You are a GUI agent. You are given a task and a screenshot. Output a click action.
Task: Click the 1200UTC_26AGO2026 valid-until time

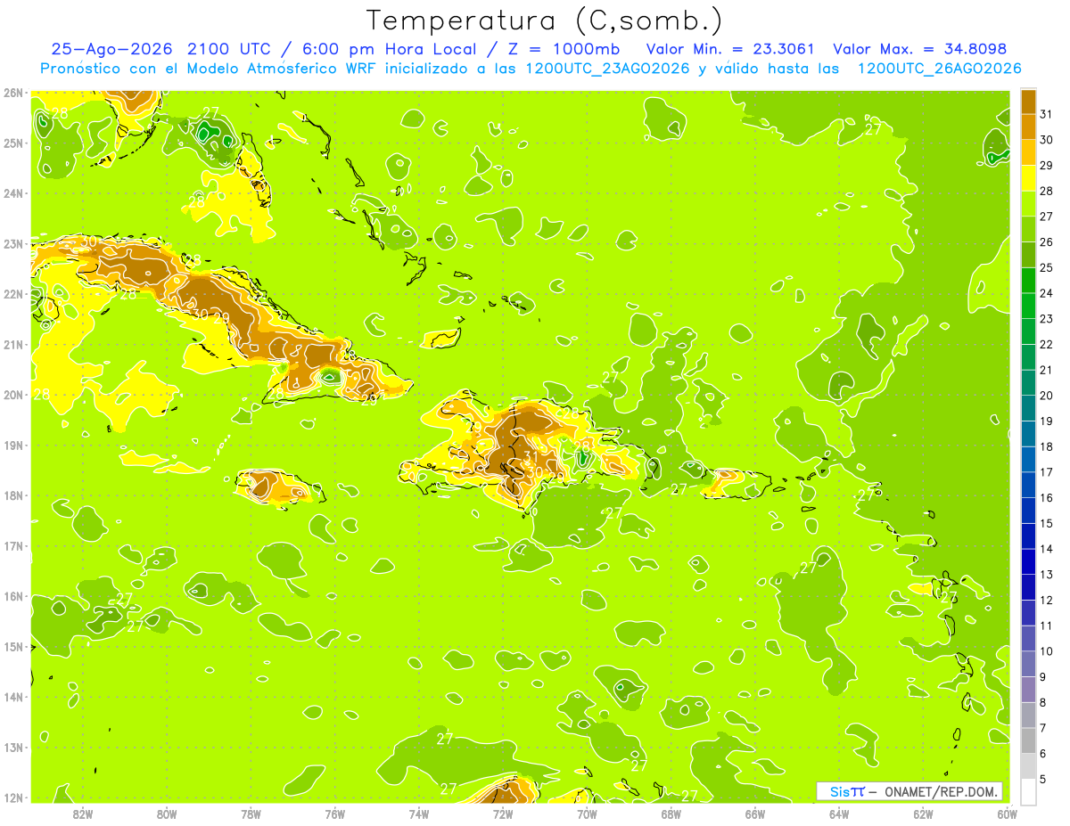pos(939,69)
